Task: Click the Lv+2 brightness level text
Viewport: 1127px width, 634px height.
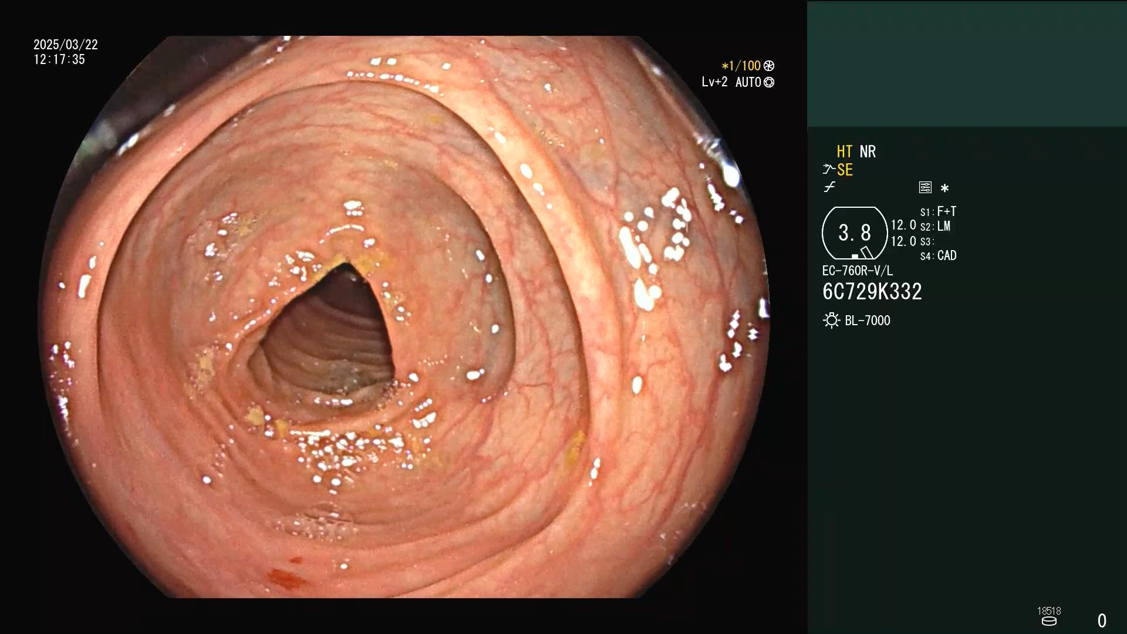Action: pyautogui.click(x=714, y=82)
